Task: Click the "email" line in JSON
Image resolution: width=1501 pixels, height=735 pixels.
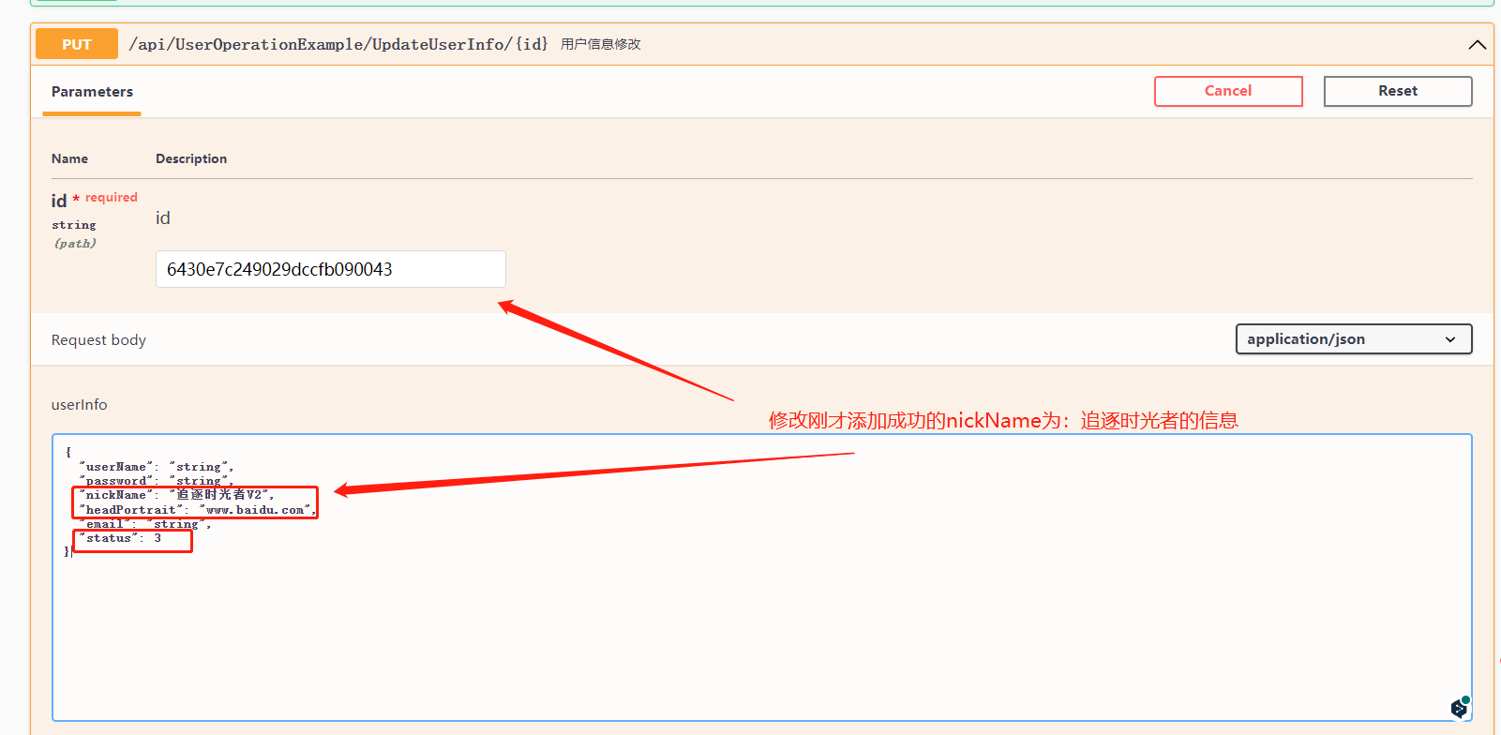Action: click(145, 524)
